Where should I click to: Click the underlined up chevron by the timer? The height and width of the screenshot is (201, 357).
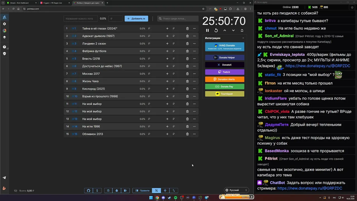pyautogui.click(x=242, y=30)
